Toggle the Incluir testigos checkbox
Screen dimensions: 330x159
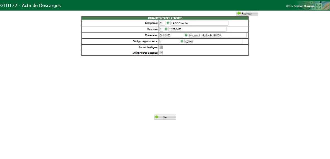pyautogui.click(x=161, y=47)
